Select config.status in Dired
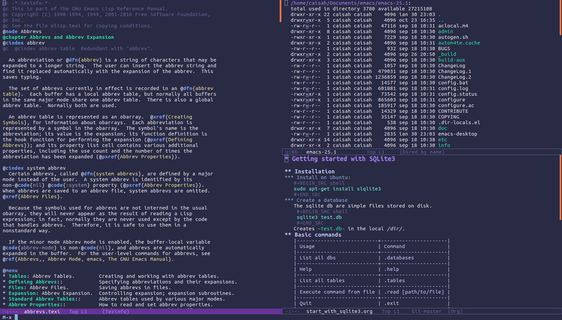This screenshot has width=562, height=320. [458, 94]
